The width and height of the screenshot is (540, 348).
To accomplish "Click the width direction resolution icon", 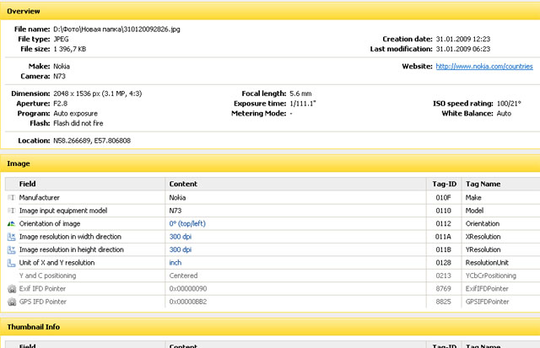I will pos(11,237).
